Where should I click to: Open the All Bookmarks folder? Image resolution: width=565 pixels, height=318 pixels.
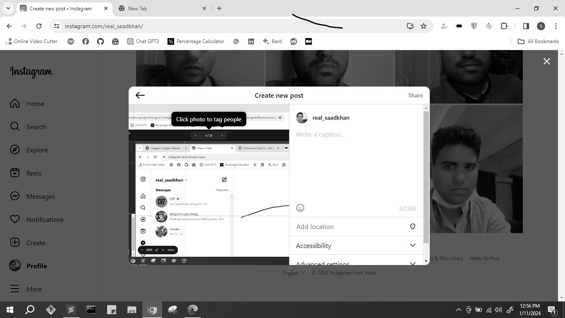pos(539,41)
